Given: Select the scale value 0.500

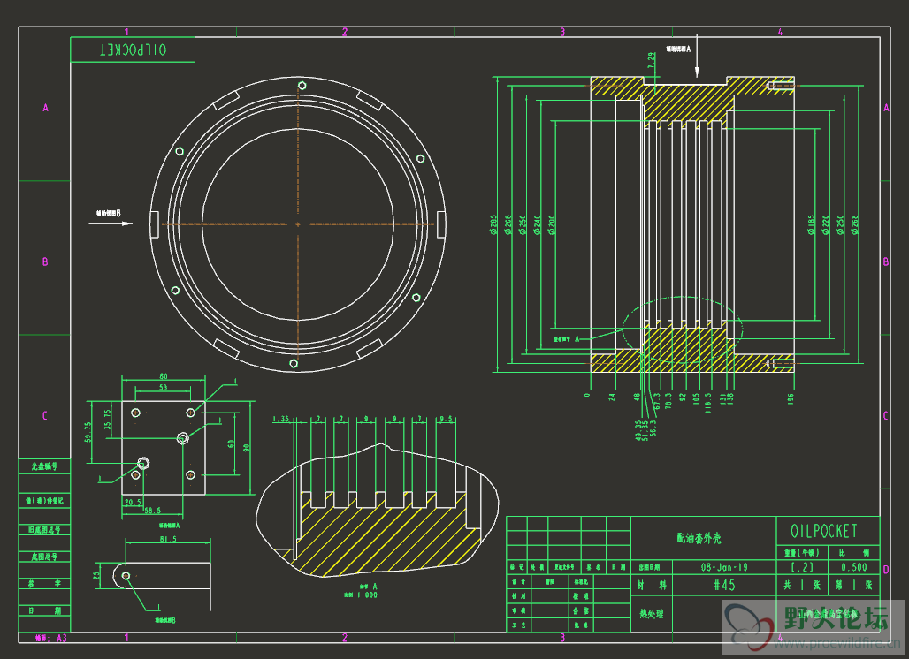Looking at the screenshot, I should tap(854, 567).
